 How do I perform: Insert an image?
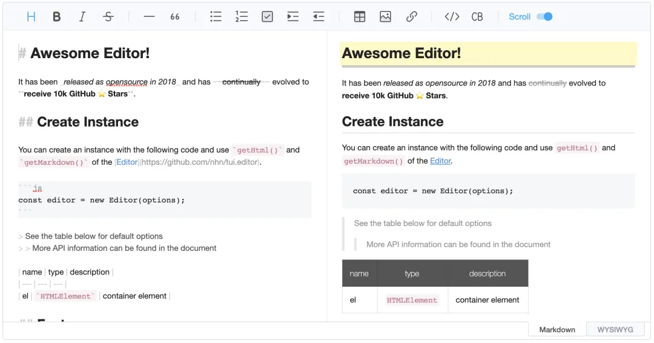(x=385, y=17)
